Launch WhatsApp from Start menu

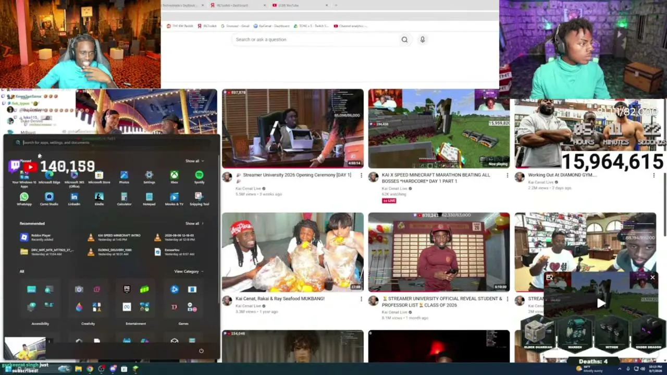(x=24, y=199)
